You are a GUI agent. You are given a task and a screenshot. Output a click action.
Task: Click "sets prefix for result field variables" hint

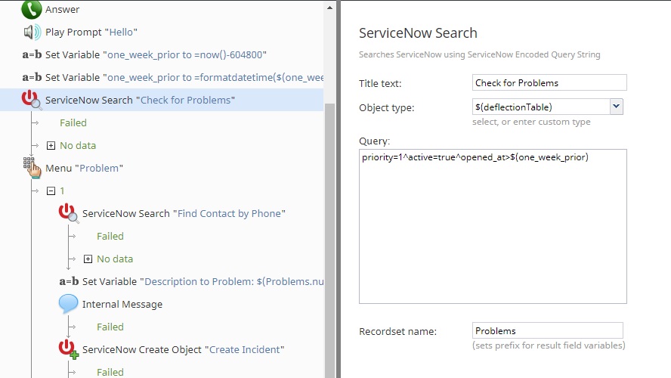click(549, 345)
